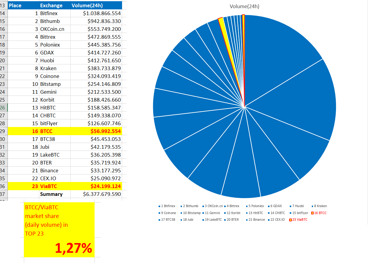The image size is (368, 270).
Task: Select the BTER cell
Action: click(55, 163)
